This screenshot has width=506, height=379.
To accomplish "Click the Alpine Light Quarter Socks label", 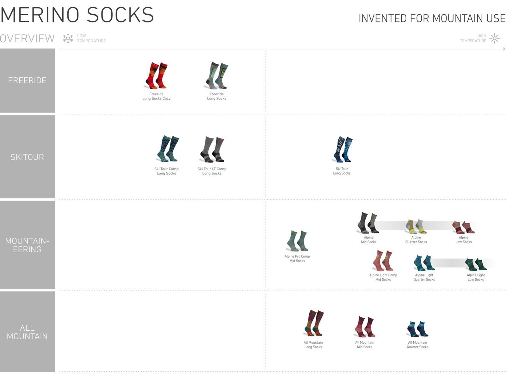I will pos(424,277).
